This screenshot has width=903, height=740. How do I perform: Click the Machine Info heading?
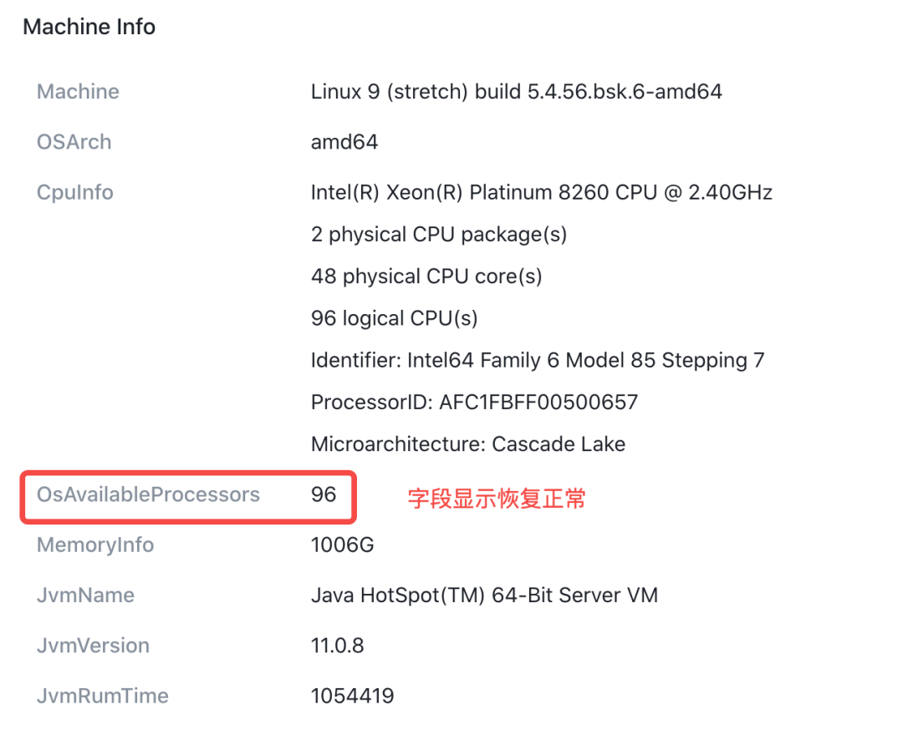click(89, 27)
